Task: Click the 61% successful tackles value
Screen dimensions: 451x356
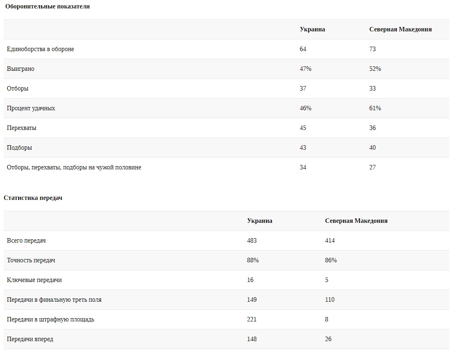Action: (375, 108)
